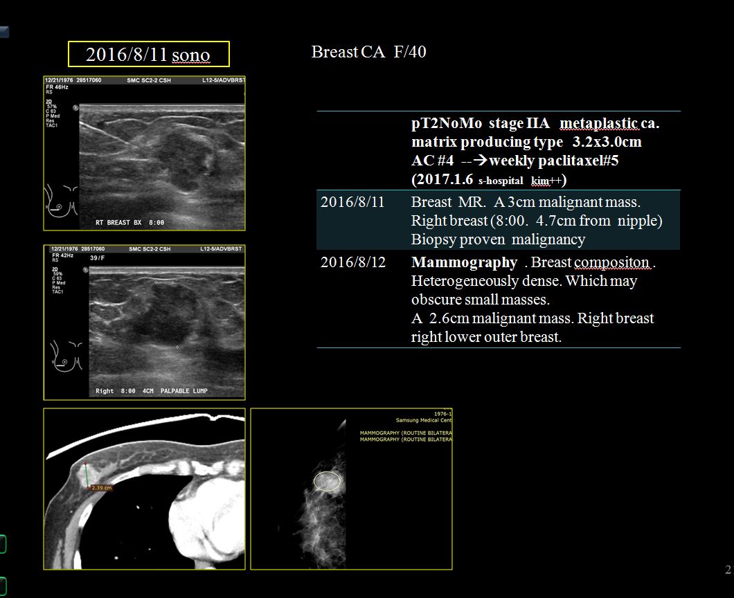Viewport: 734px width, 598px height.
Task: Click the 2016/8/11 date table cell
Action: [x=352, y=202]
